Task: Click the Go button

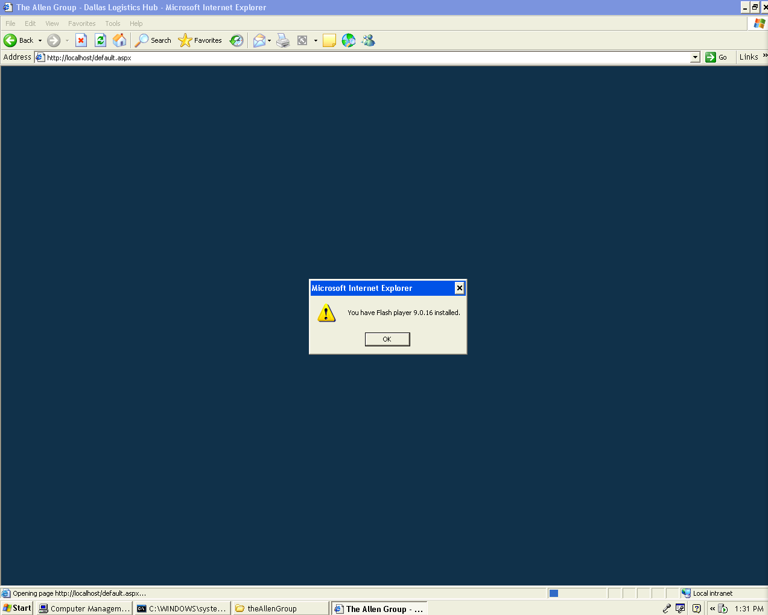Action: (717, 57)
